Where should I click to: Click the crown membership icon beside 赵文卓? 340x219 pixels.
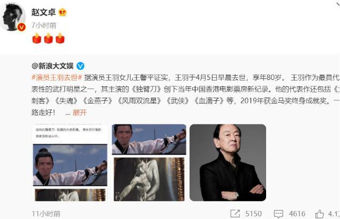(x=63, y=12)
